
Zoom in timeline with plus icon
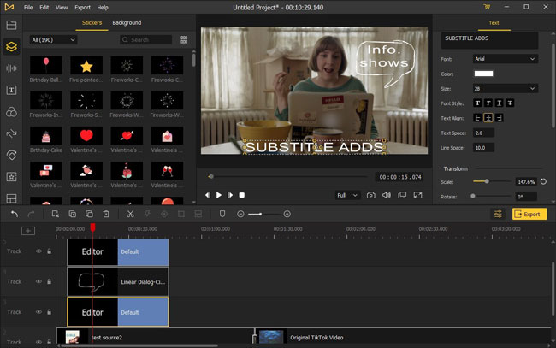tap(287, 214)
